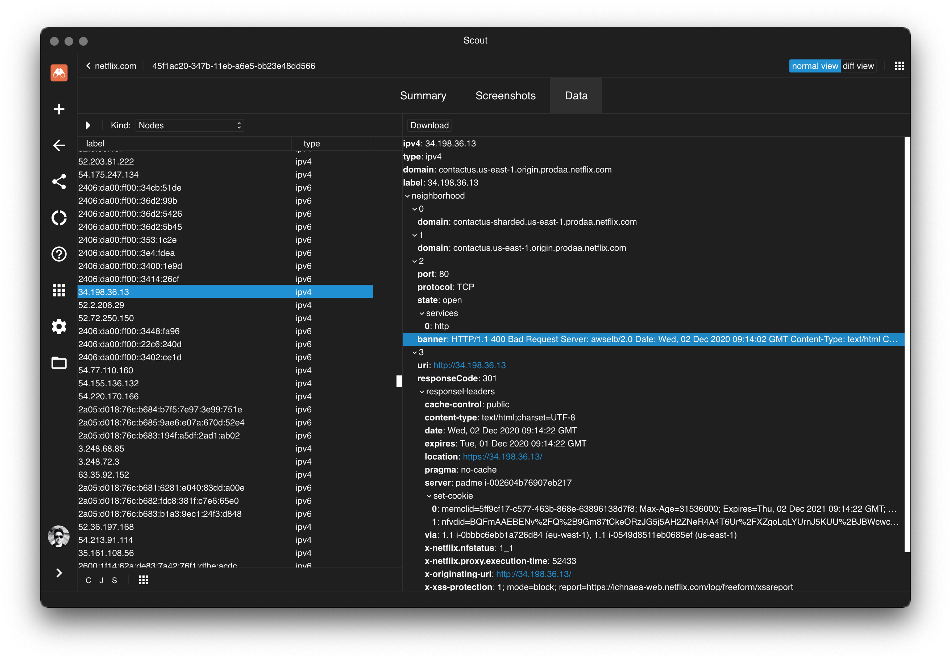Screen dimensions: 951x661
Task: Open the Screenshots tab
Action: tap(505, 96)
